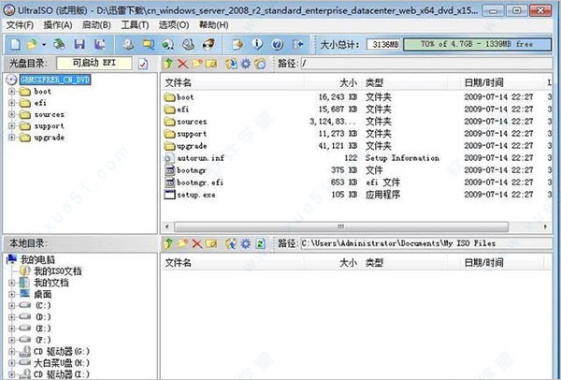The image size is (561, 380).
Task: Click the red X delete icon in ISO pane toolbar
Action: (182, 63)
